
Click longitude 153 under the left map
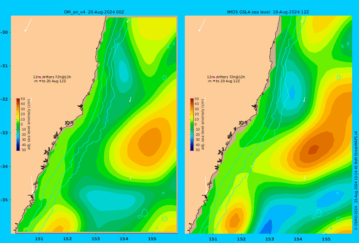(x=96, y=239)
